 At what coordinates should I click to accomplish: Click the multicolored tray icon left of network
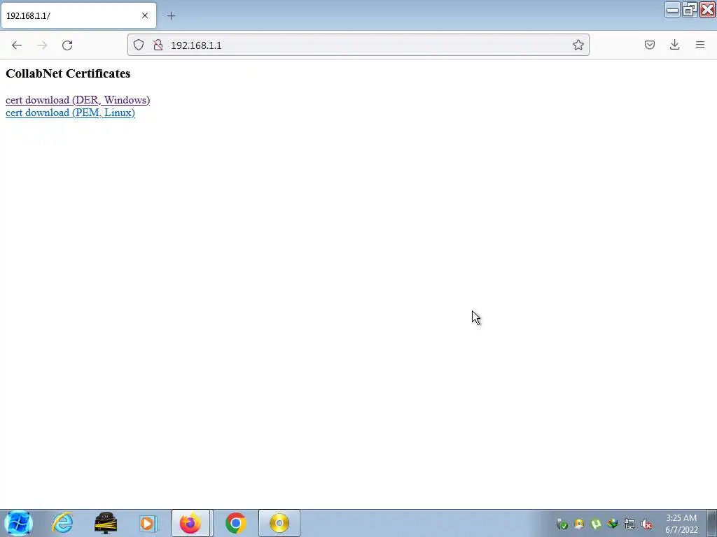coord(612,524)
